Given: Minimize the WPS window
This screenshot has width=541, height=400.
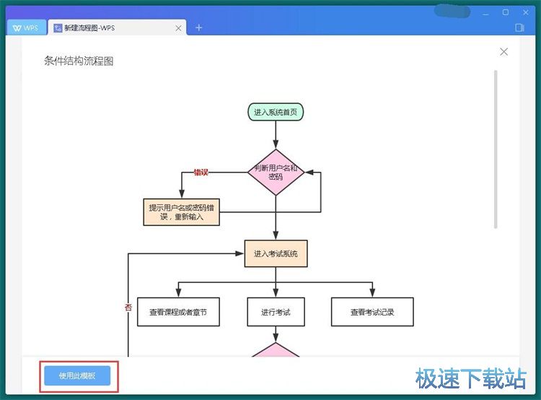Looking at the screenshot, I should [485, 13].
